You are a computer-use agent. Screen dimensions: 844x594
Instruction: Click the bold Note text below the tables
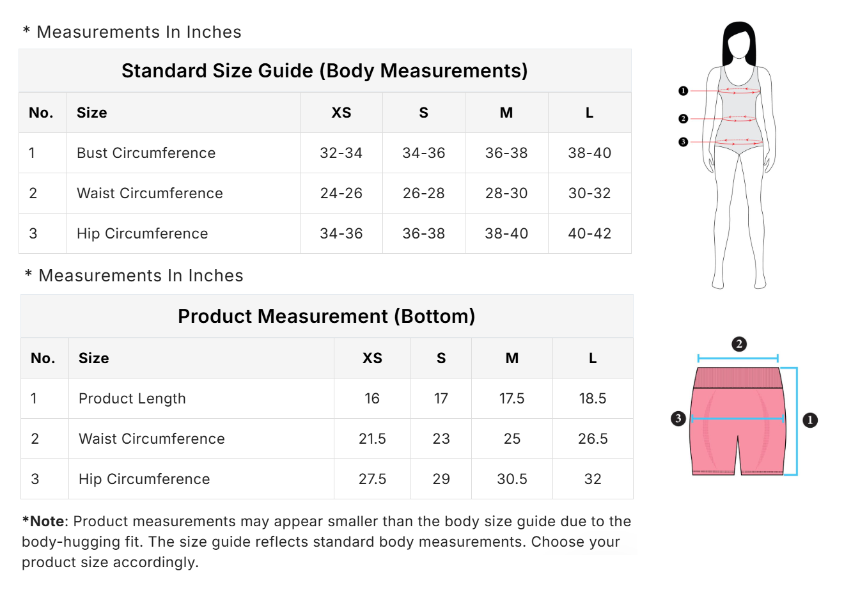point(46,522)
